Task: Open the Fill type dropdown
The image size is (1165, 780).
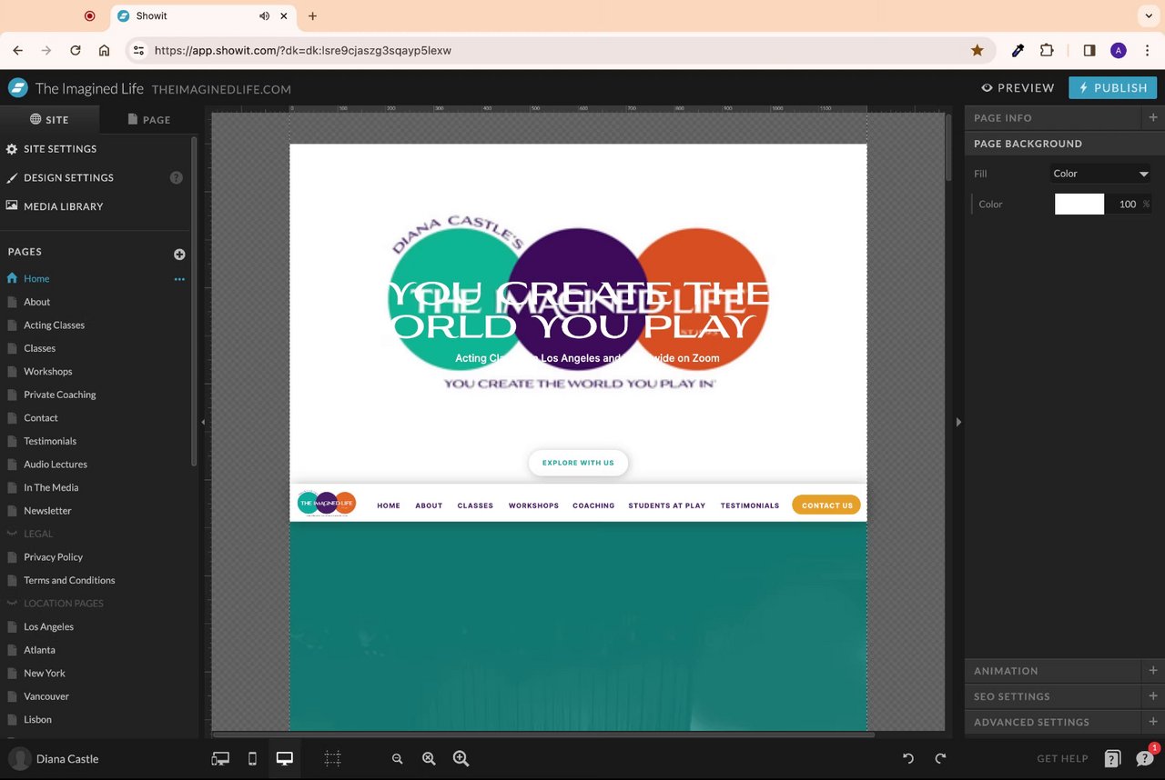Action: click(x=1101, y=174)
